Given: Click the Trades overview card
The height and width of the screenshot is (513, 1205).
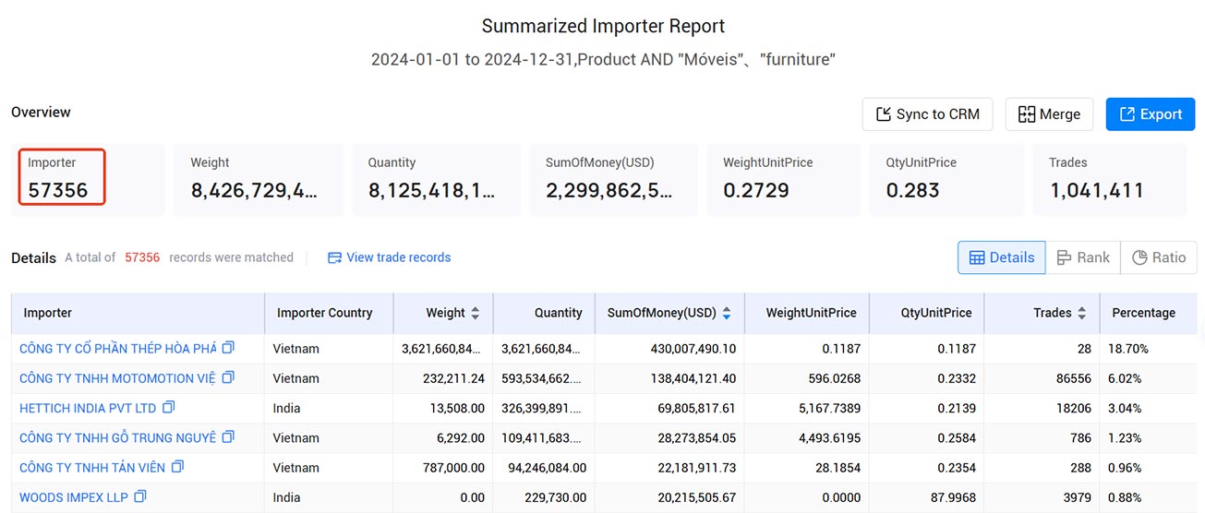Looking at the screenshot, I should pyautogui.click(x=1110, y=179).
